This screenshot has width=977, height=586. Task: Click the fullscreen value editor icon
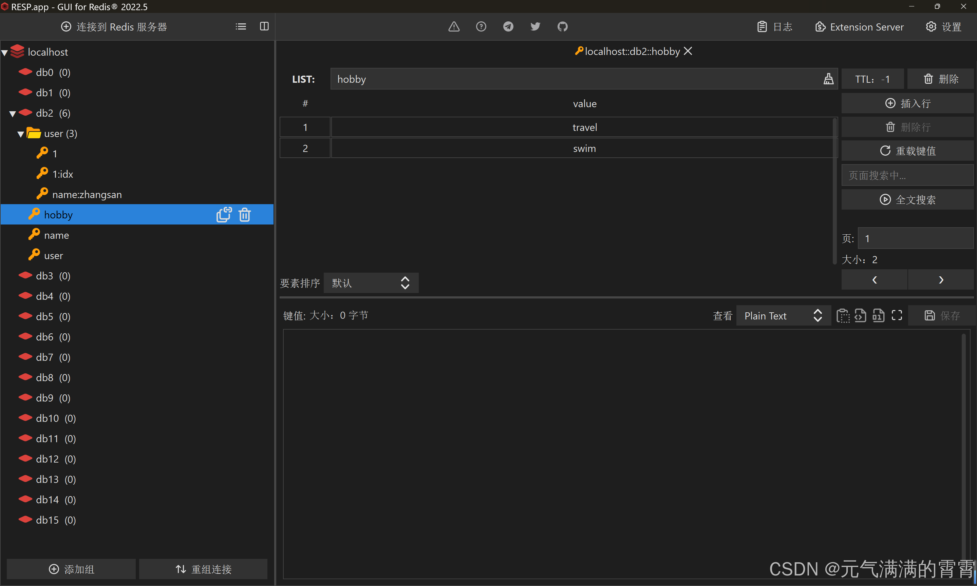[897, 315]
